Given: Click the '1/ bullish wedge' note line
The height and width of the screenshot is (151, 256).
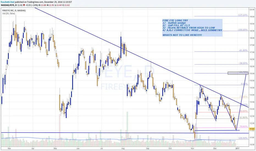Looking at the screenshot, I should point(174,23).
